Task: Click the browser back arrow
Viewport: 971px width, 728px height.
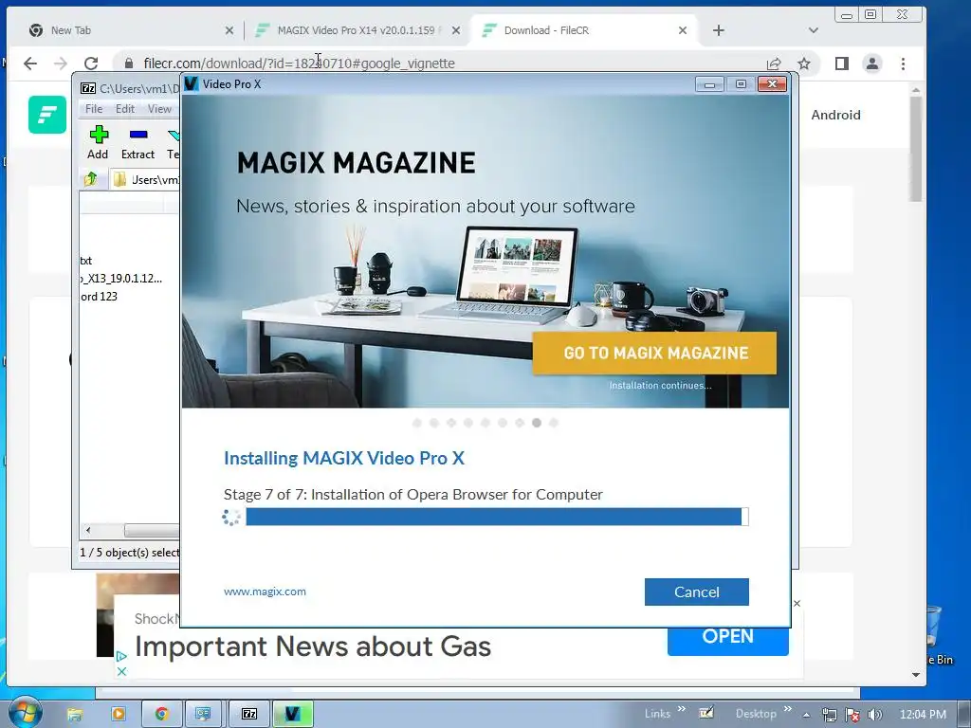Action: (x=30, y=64)
